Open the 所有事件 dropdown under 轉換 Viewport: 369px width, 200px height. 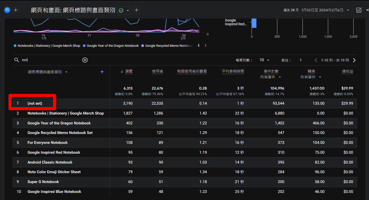[311, 77]
